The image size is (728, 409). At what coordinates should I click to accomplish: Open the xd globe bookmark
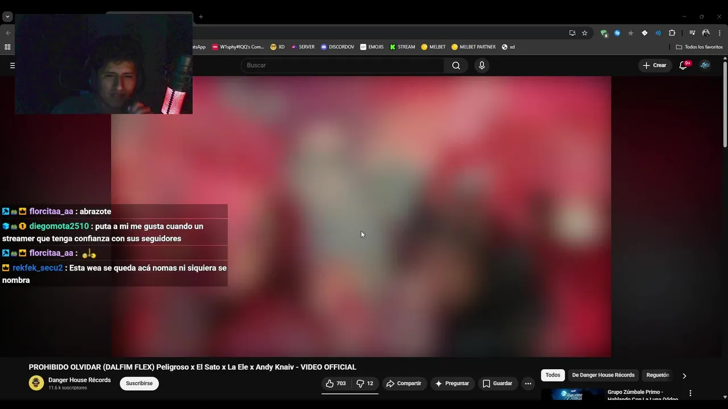[x=508, y=47]
